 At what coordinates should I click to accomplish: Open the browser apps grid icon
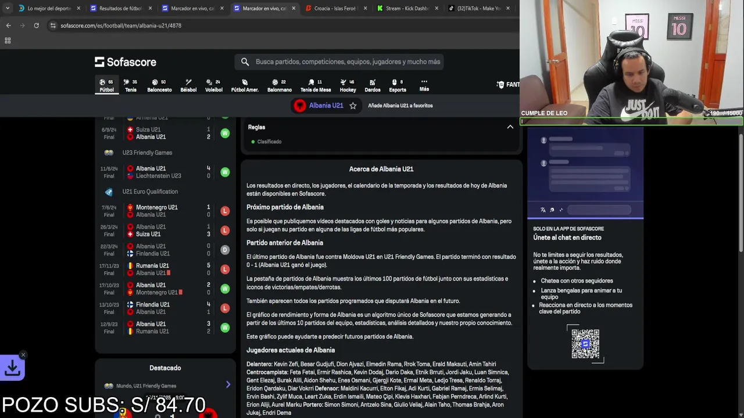(8, 41)
